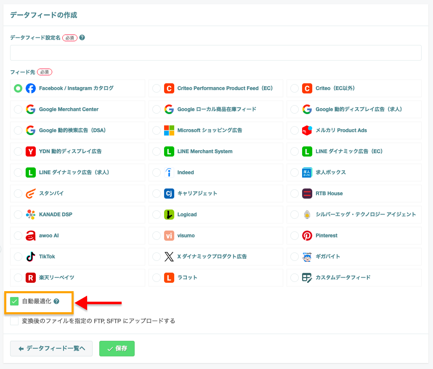Click the LINE ダイナミック広告 (EC) logo

(307, 151)
